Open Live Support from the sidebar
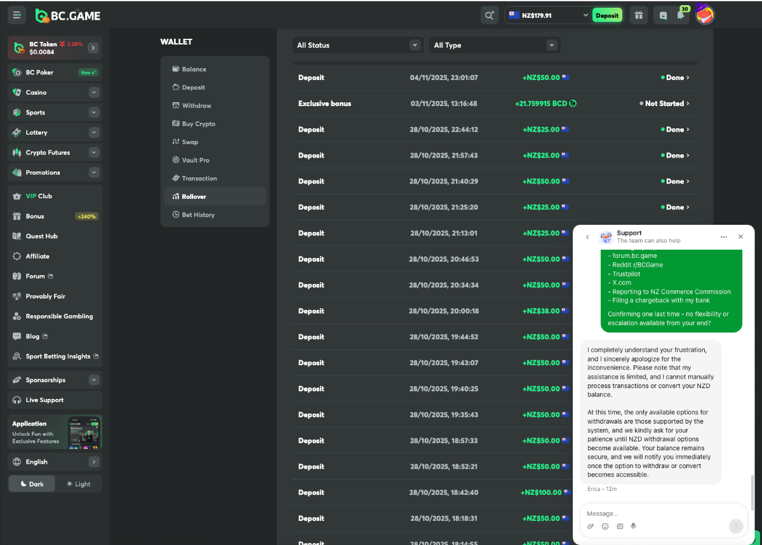Screen dimensions: 762x545 [x=44, y=400]
